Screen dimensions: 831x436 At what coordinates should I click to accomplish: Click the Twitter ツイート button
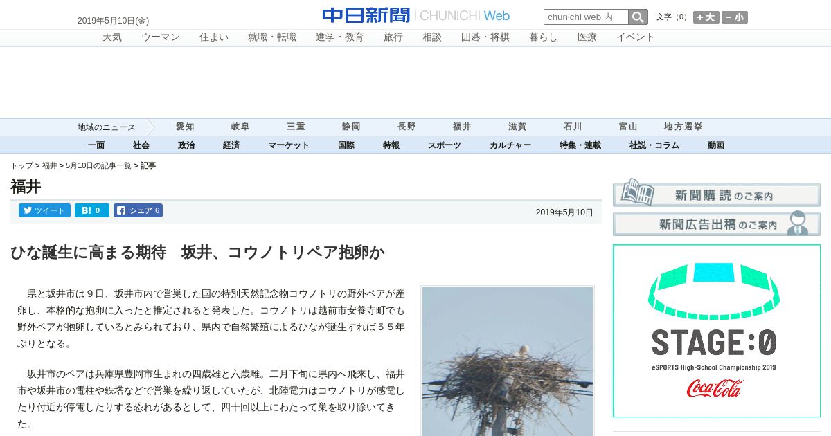click(44, 210)
